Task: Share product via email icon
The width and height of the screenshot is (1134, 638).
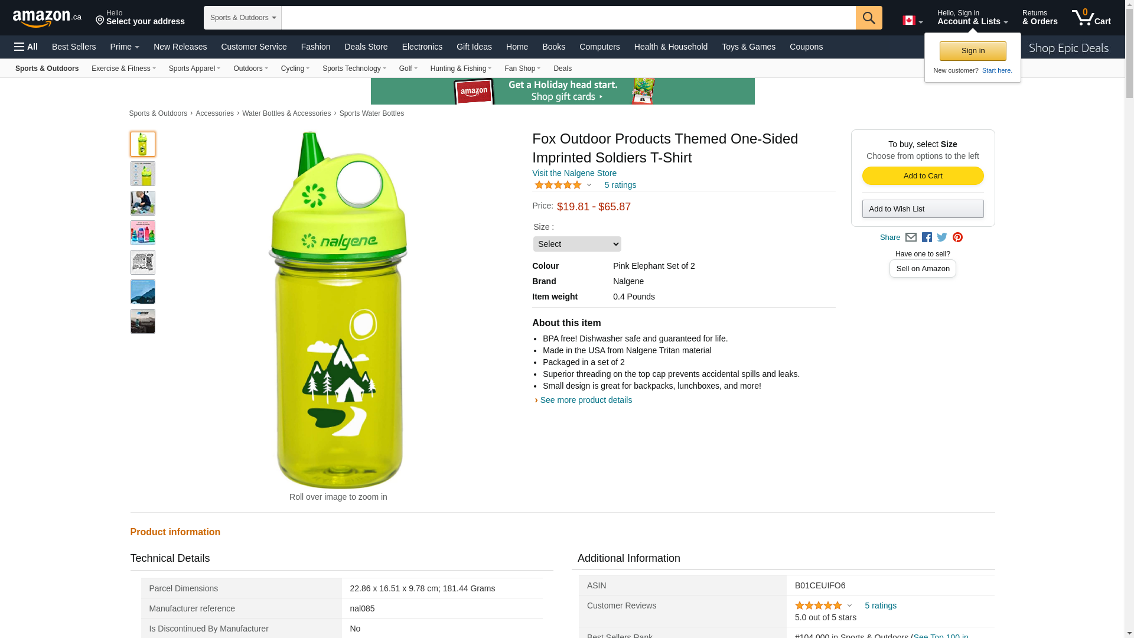Action: click(911, 237)
